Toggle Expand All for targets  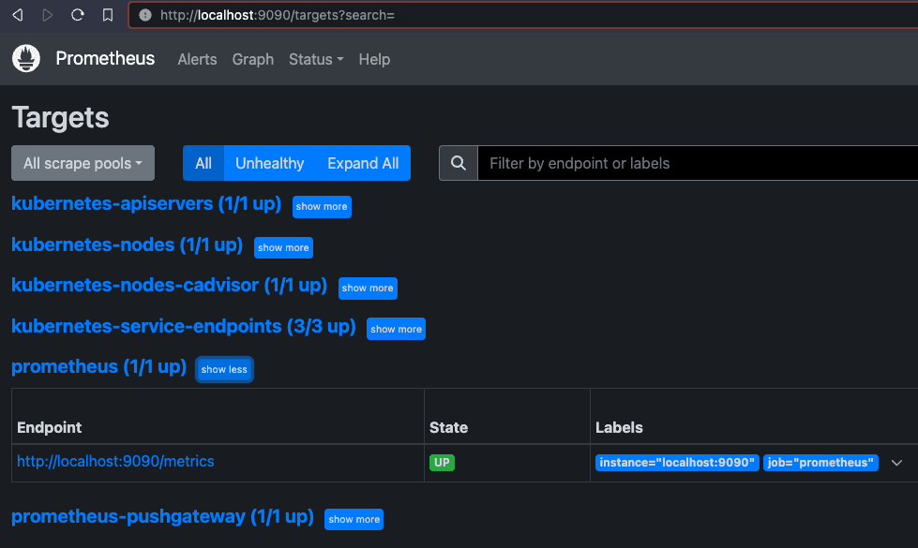(363, 163)
